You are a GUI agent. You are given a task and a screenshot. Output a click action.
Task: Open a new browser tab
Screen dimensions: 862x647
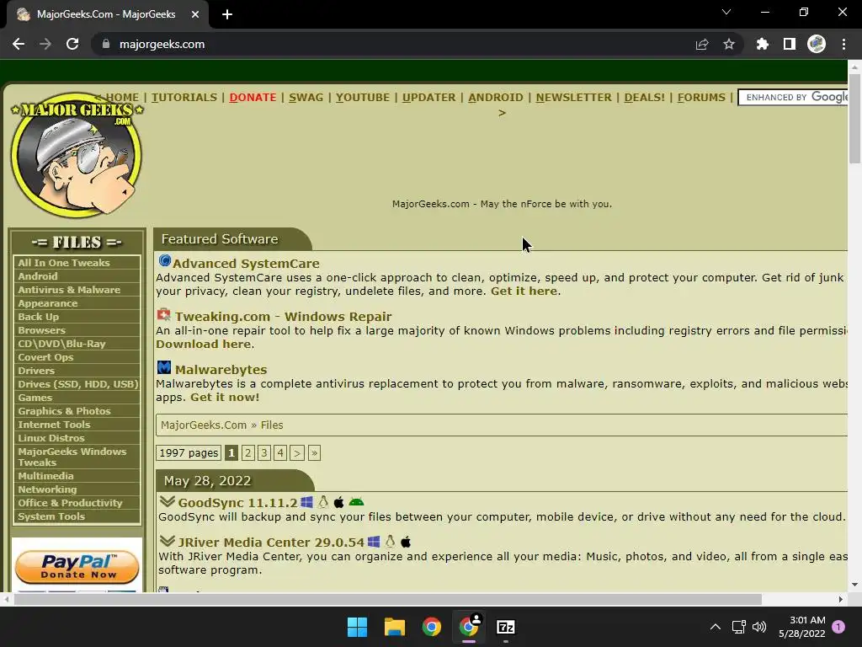(x=227, y=14)
